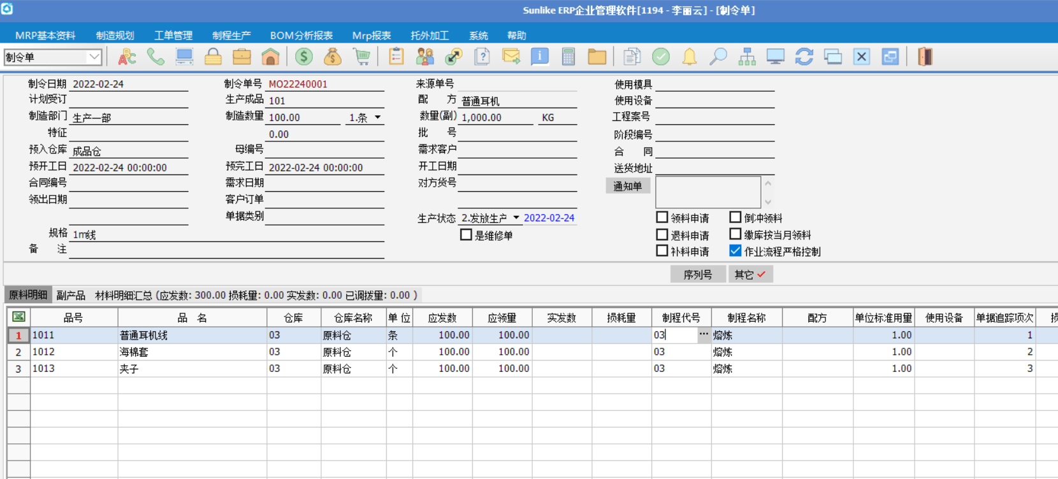Click the money bag toolbar icon
The height and width of the screenshot is (479, 1058).
(x=333, y=57)
